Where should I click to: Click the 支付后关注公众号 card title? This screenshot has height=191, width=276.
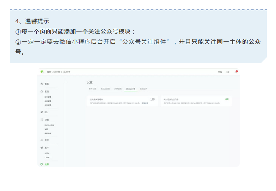click(x=171, y=99)
